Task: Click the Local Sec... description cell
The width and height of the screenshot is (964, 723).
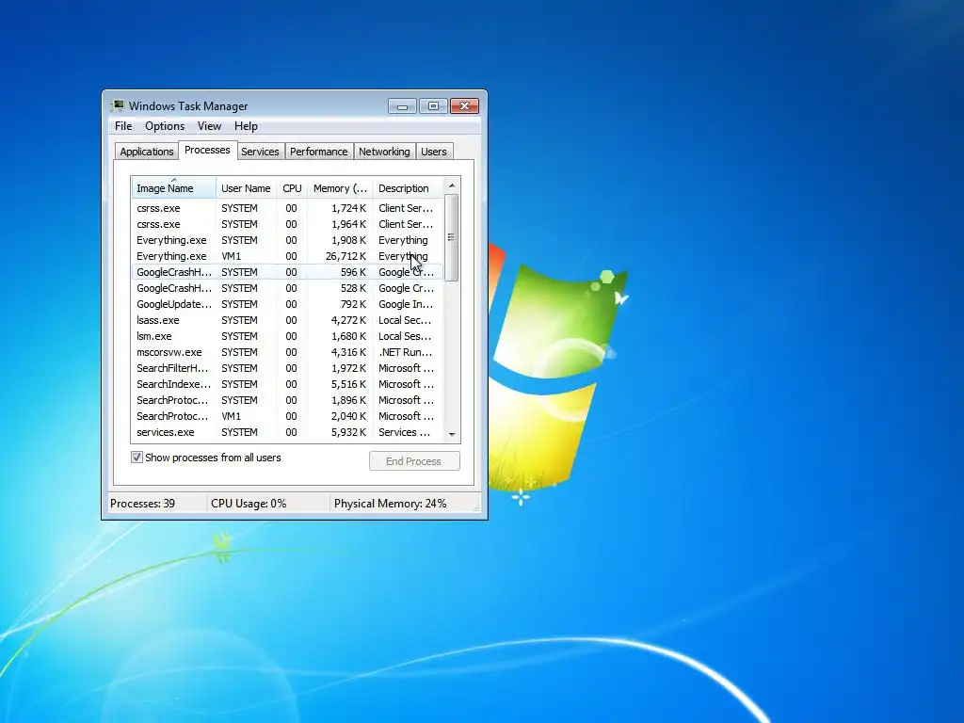Action: click(405, 320)
